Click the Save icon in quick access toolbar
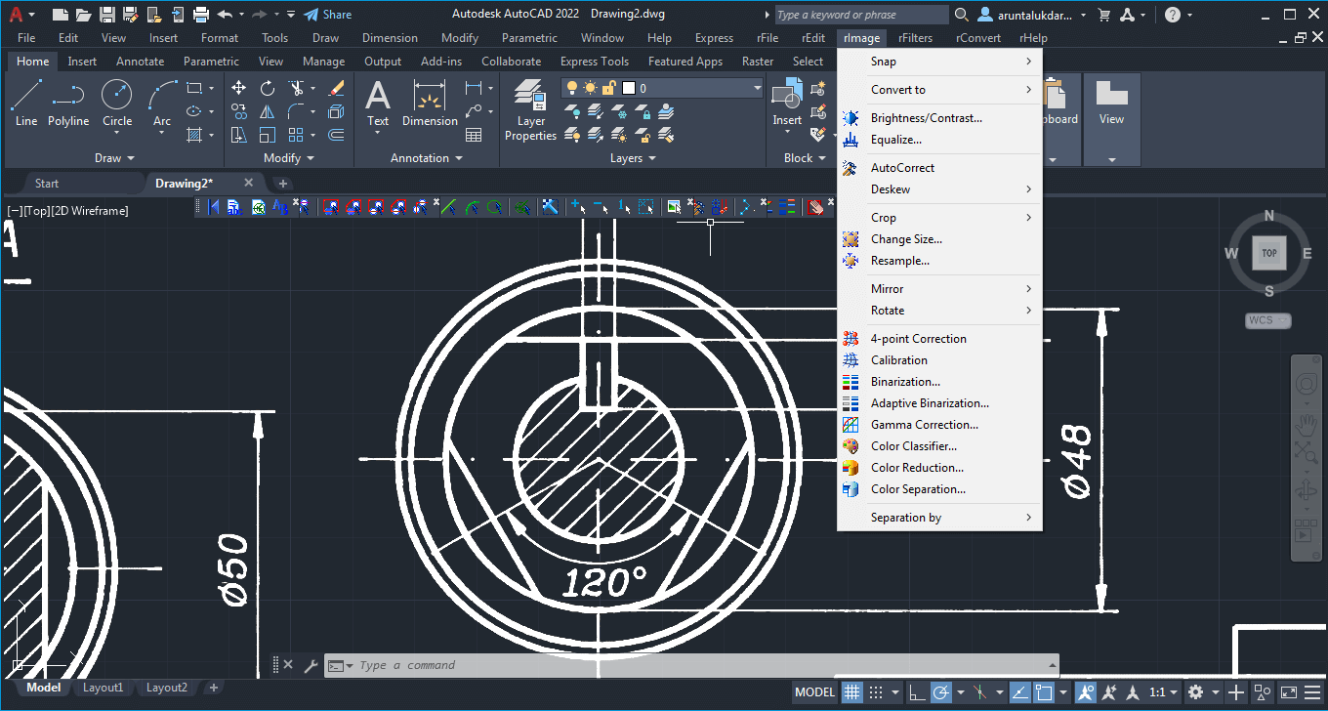 (107, 15)
